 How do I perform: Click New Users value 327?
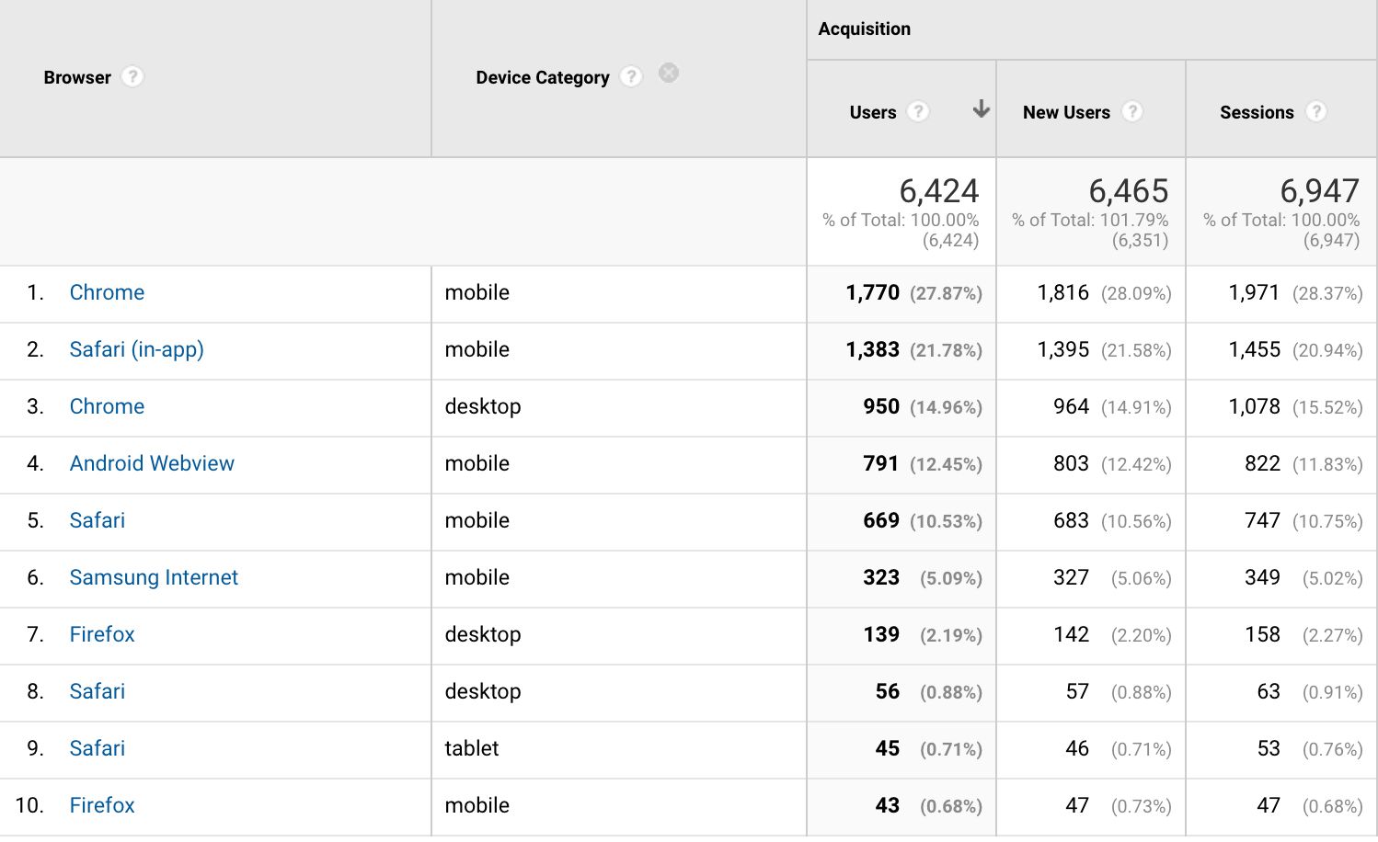[x=1071, y=577]
